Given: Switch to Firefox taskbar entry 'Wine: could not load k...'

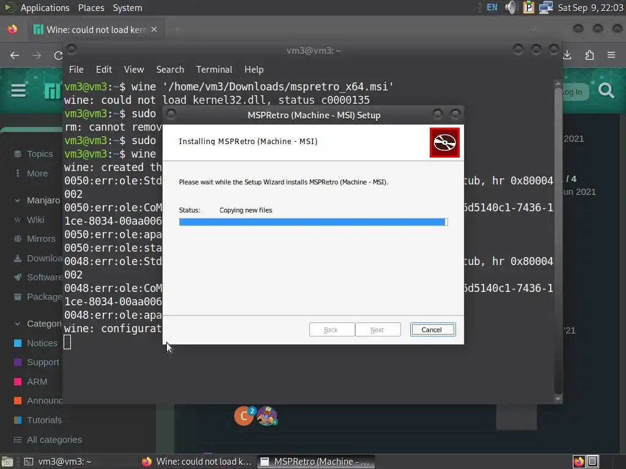Looking at the screenshot, I should [197, 462].
